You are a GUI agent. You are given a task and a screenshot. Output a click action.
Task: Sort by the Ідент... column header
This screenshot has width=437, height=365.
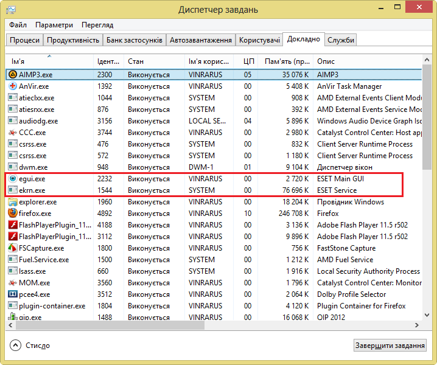108,61
